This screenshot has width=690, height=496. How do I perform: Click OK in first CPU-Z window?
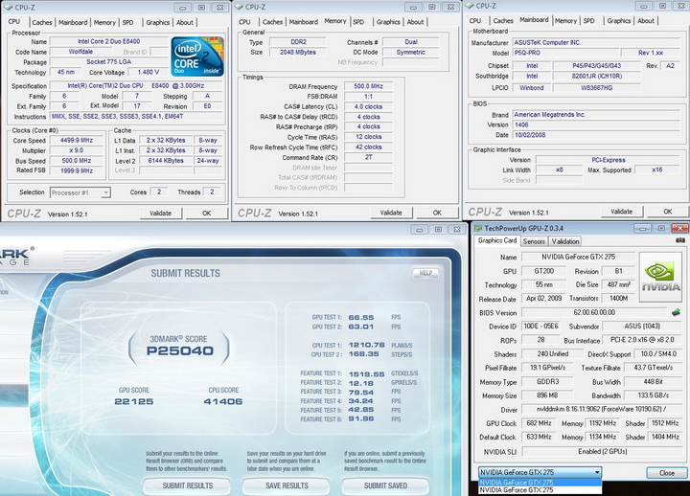coord(206,214)
